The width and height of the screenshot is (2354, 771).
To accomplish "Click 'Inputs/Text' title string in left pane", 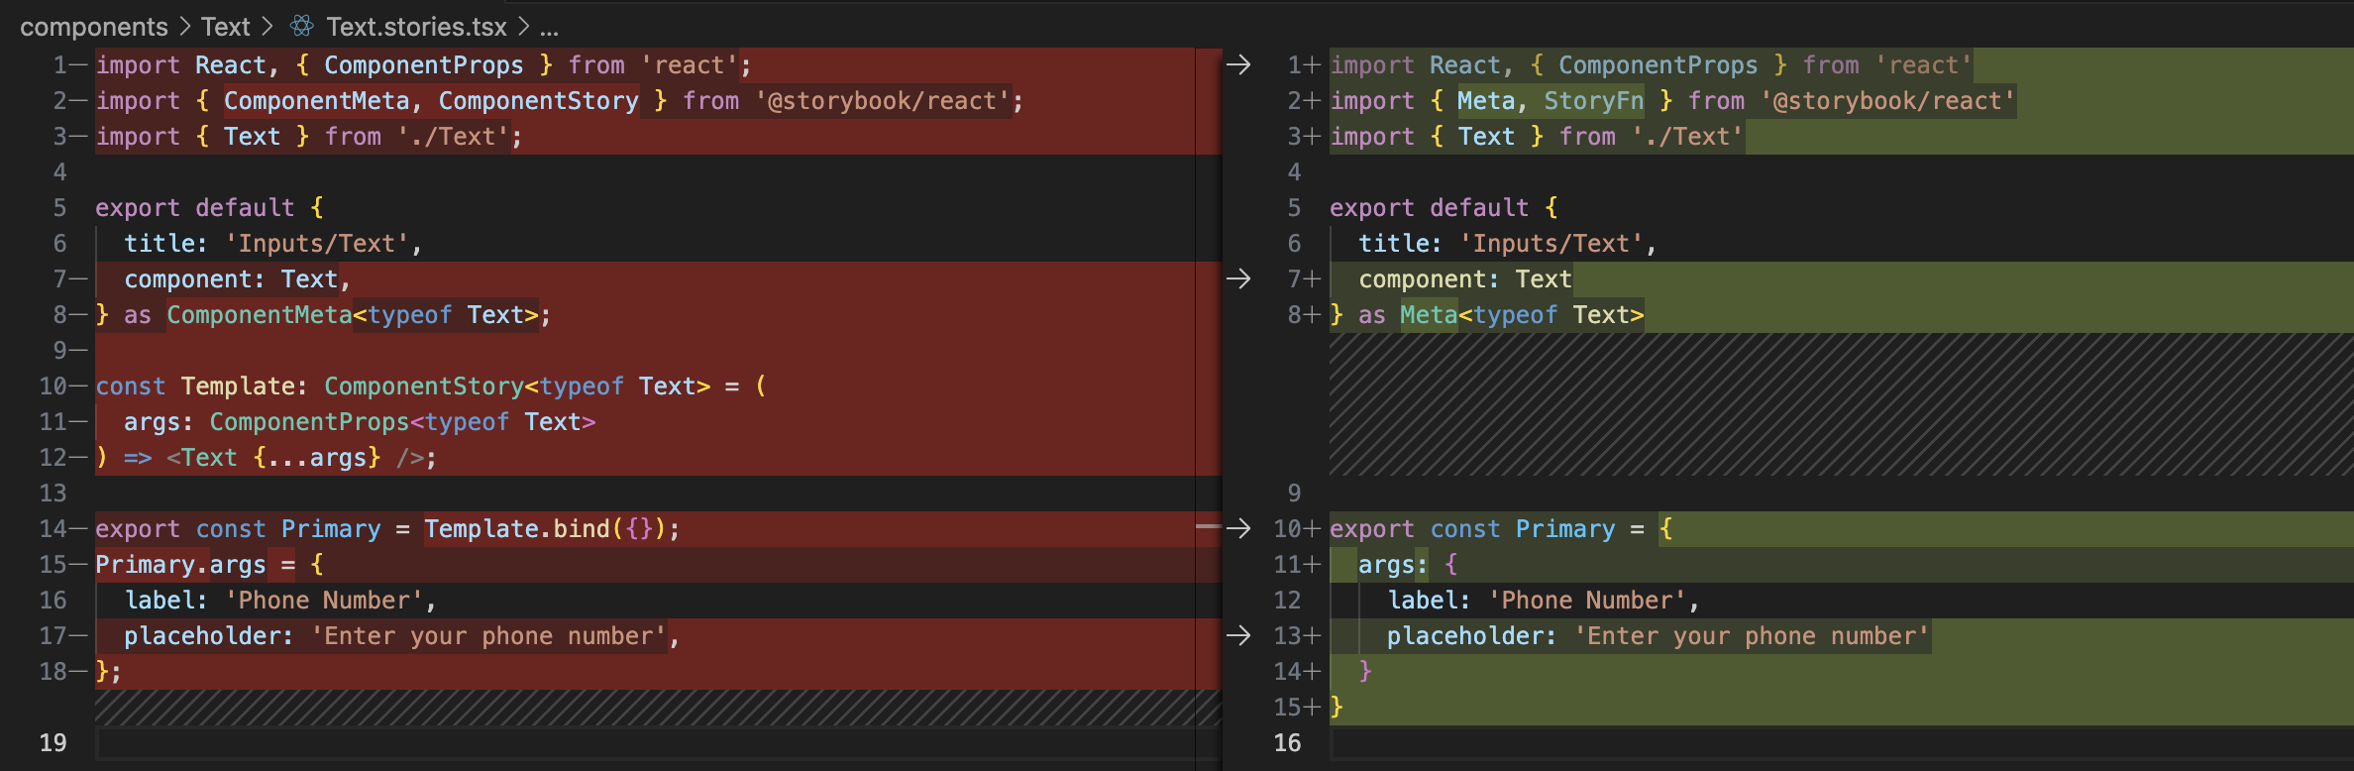I will (317, 244).
